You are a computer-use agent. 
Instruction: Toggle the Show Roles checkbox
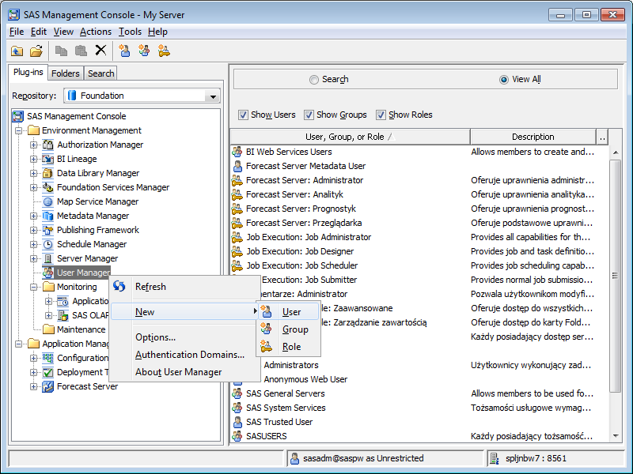381,115
